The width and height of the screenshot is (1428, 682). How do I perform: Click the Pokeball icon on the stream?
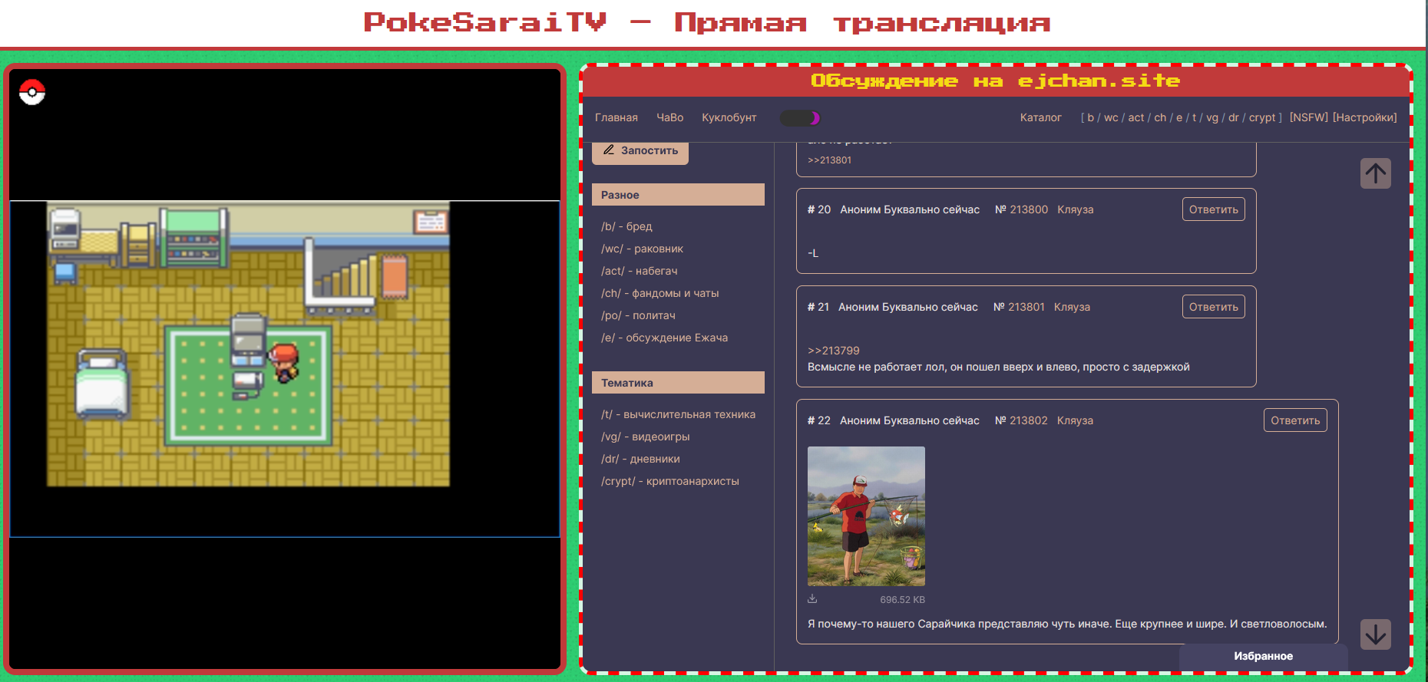coord(32,92)
